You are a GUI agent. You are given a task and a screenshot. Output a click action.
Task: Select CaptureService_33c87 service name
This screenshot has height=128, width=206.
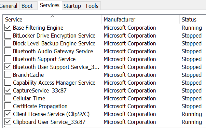pos(40,91)
